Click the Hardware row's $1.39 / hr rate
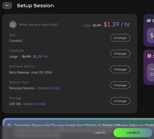This screenshot has width=154, height=139. (40, 56)
